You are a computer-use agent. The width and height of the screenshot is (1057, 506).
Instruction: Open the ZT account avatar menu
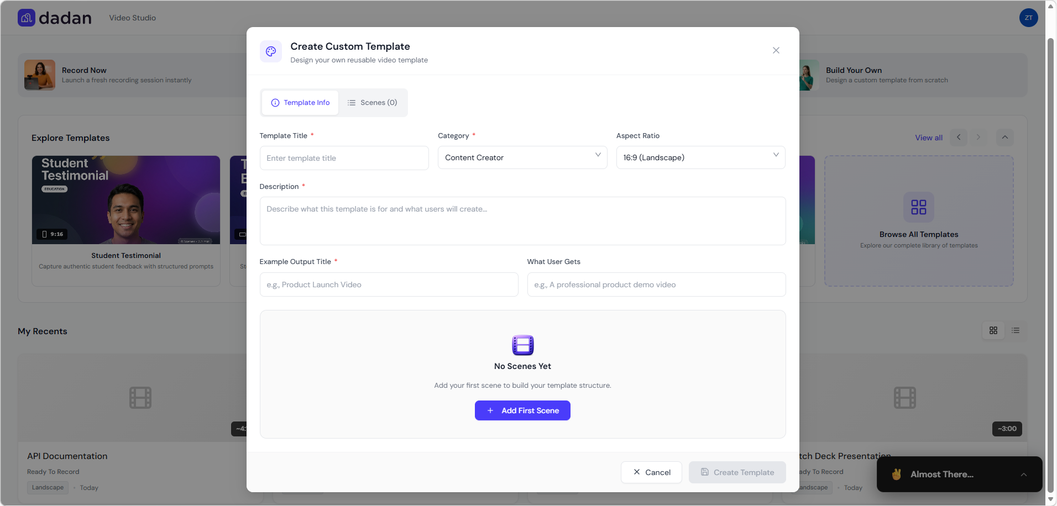click(1028, 17)
